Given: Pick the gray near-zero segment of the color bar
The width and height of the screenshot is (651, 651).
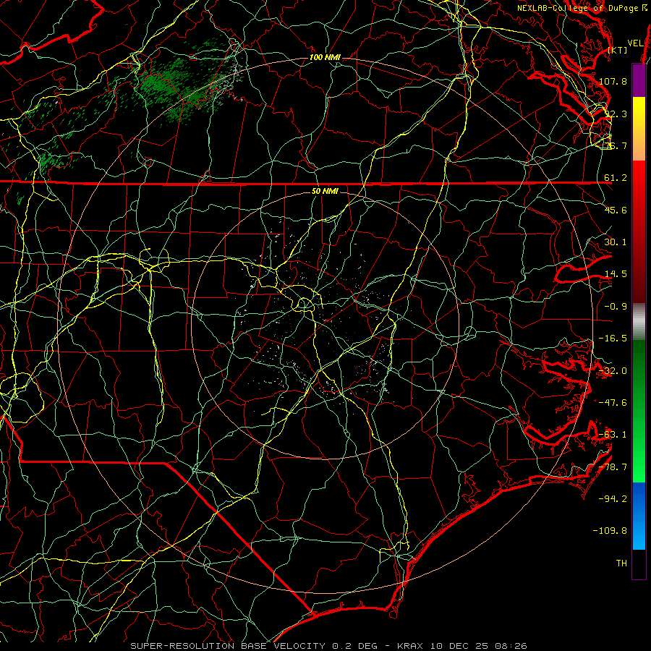Looking at the screenshot, I should (639, 322).
